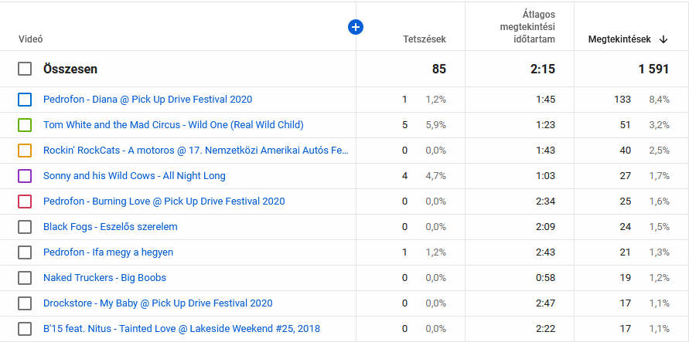Click Átlagos megtekintési időtartam column header
689x342 pixels.
527,27
